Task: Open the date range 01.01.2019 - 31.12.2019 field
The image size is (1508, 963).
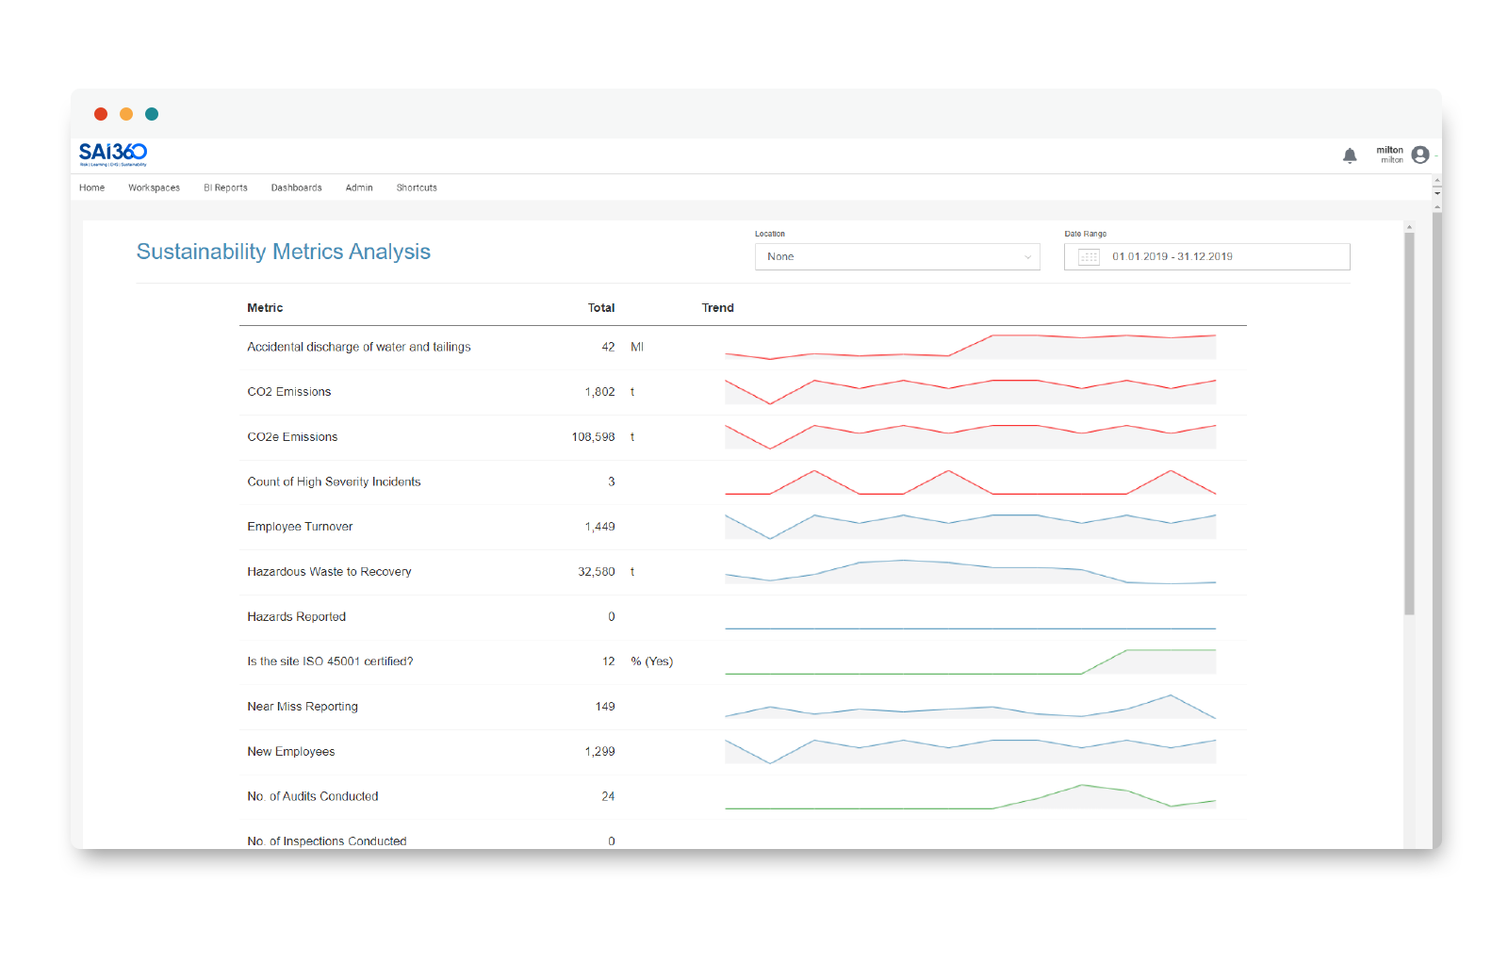Action: click(1206, 256)
